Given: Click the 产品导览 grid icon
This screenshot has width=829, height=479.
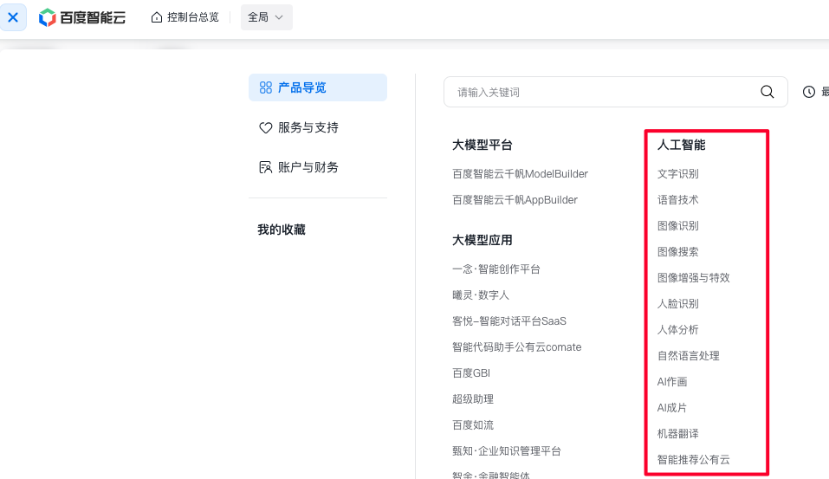Looking at the screenshot, I should pyautogui.click(x=266, y=87).
